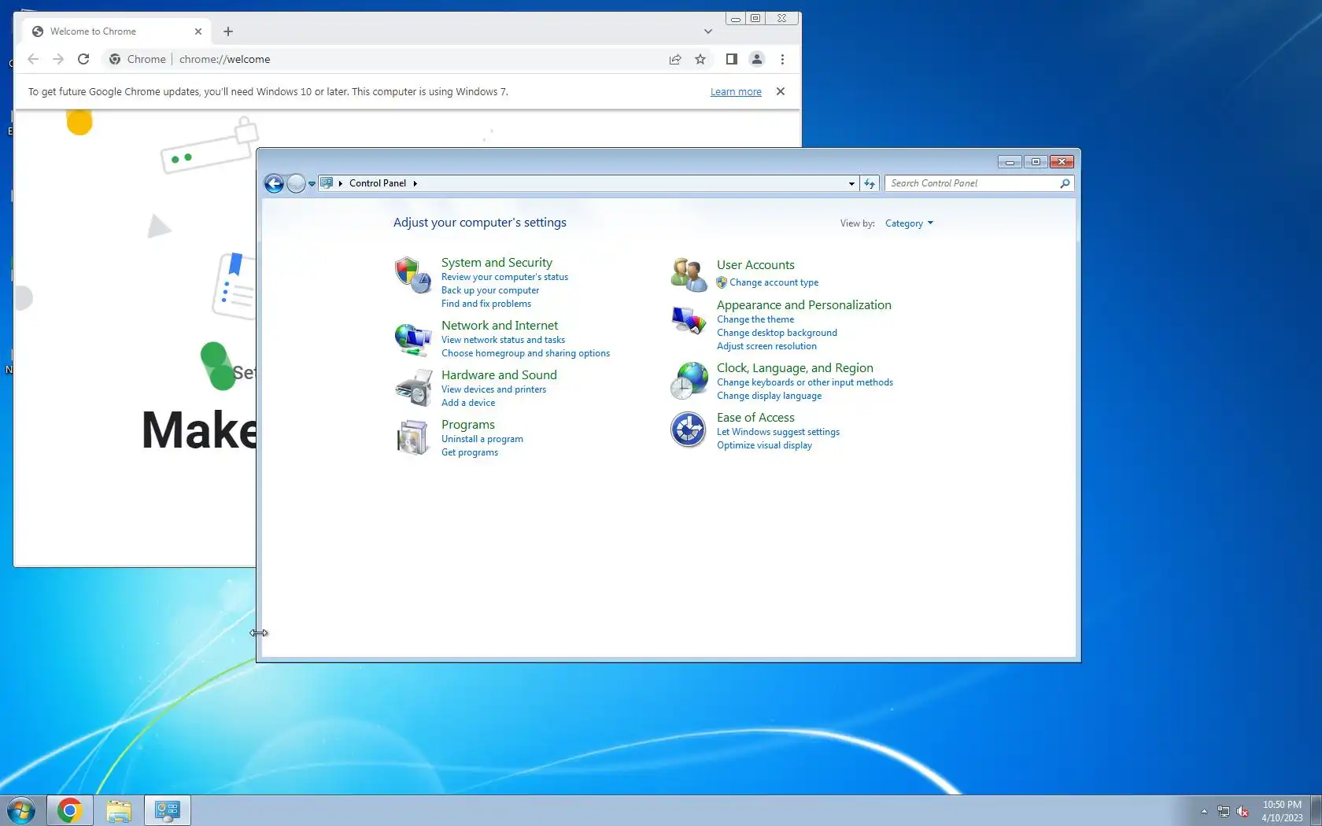Open Chrome's three-dot menu
Screen dimensions: 1322x826
point(782,59)
